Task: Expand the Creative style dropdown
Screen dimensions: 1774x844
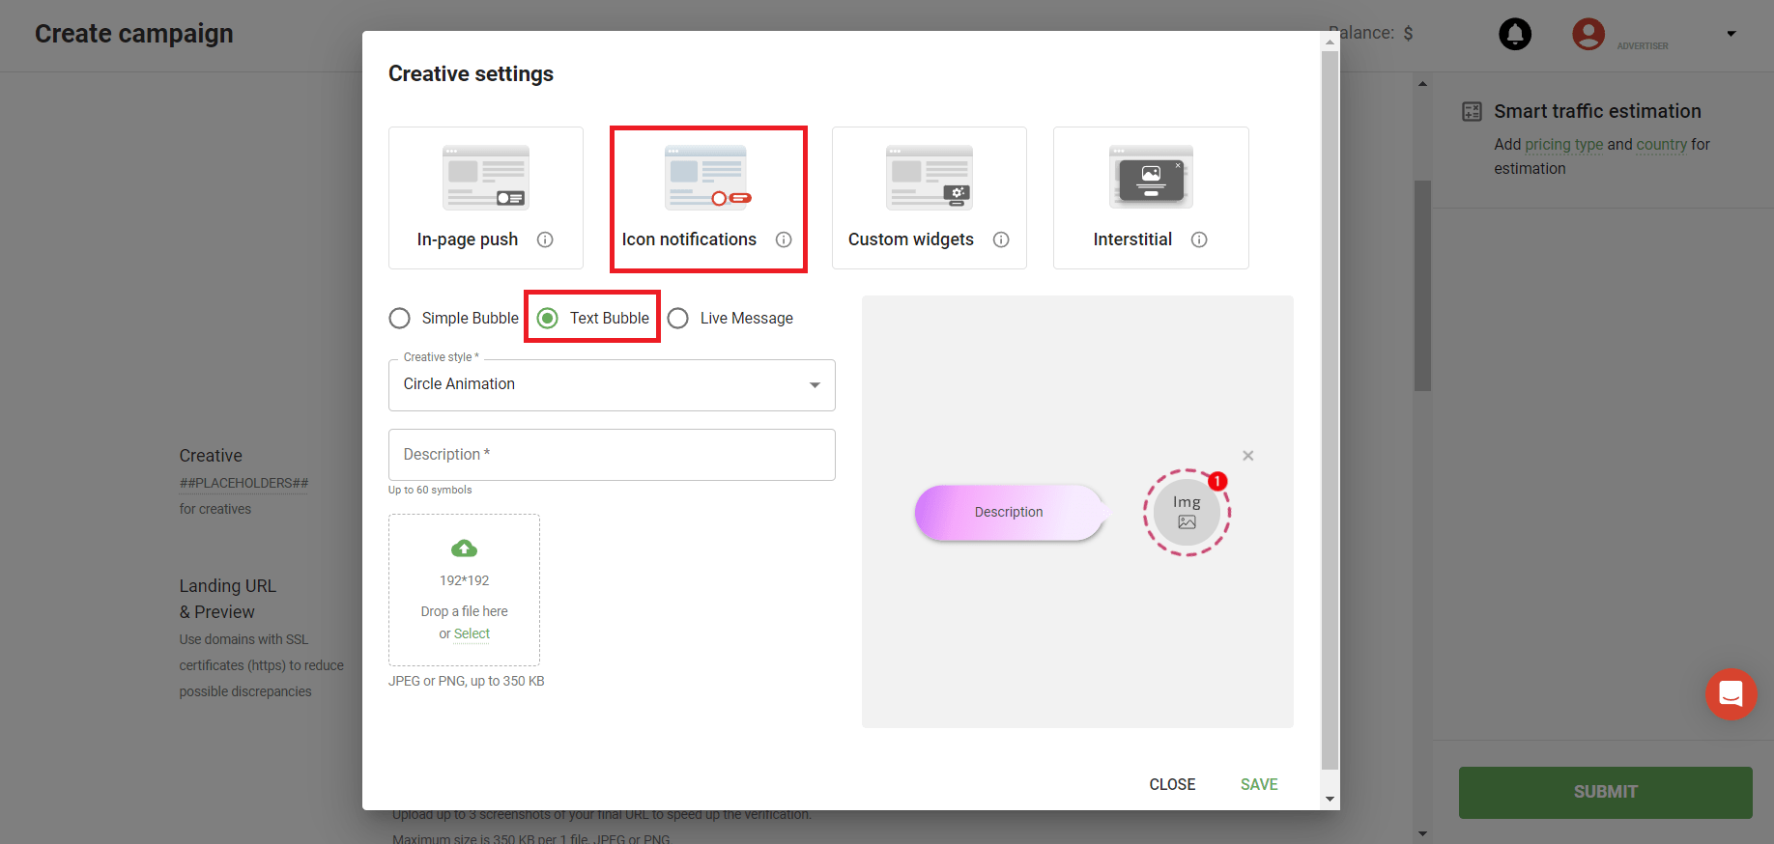Action: coord(612,384)
